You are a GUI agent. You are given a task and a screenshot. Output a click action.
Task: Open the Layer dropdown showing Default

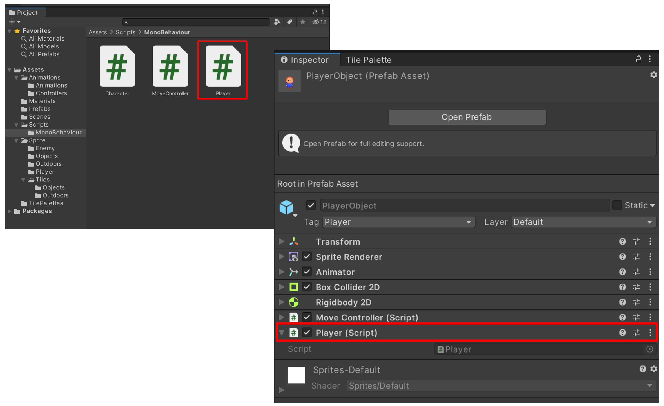click(583, 222)
